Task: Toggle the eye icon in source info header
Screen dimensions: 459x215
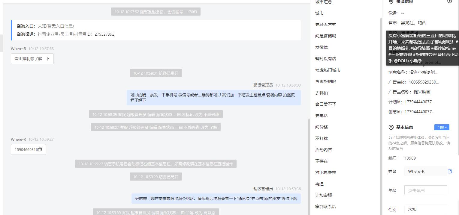Action: click(449, 1)
